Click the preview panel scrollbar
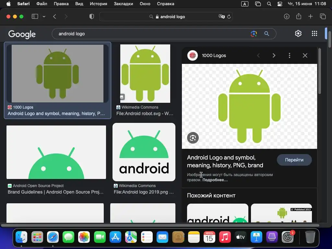332x249 pixels. 319,71
